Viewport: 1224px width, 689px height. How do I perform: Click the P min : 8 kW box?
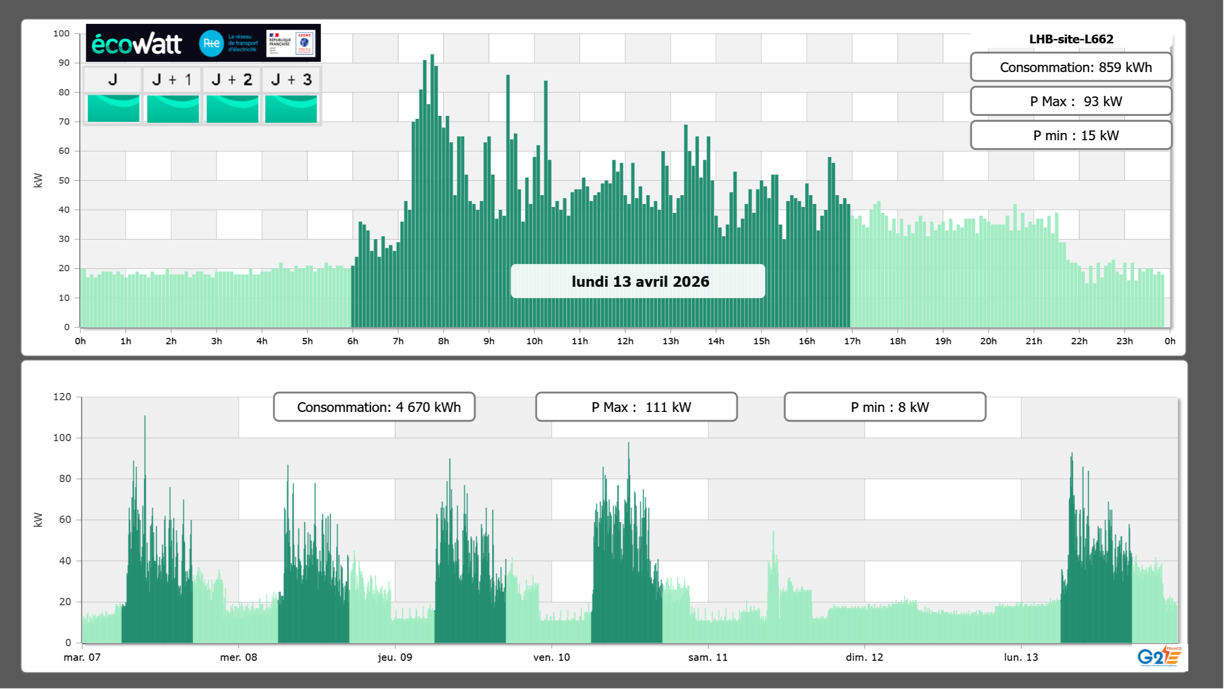(885, 407)
